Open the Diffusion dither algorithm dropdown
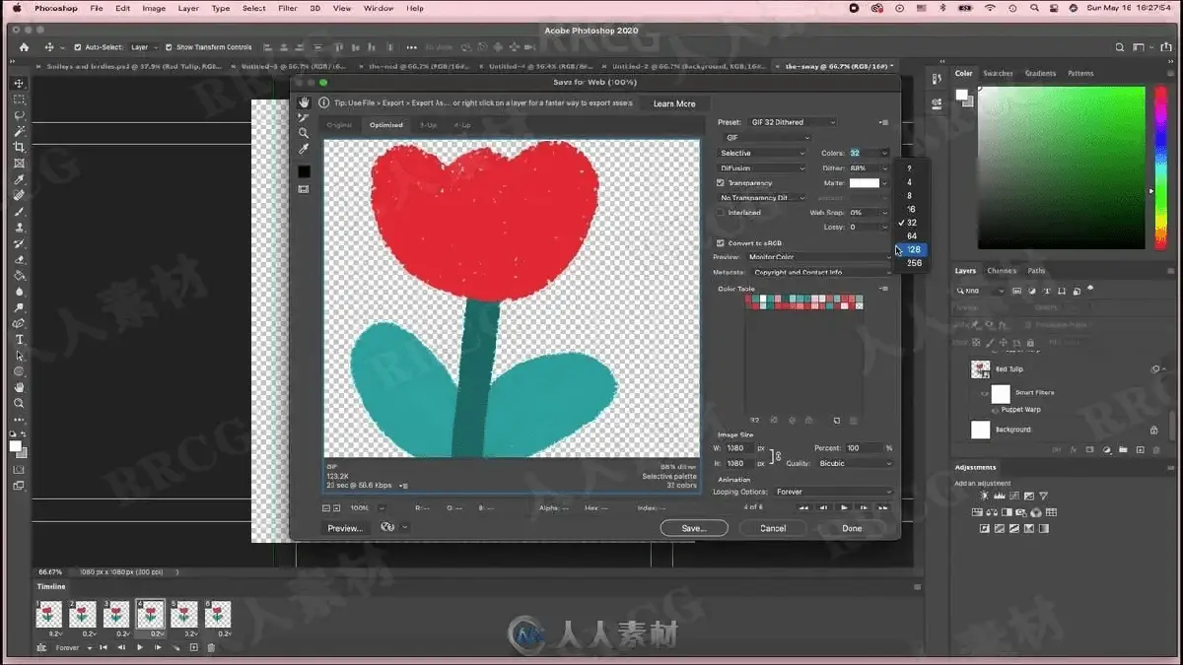 (x=764, y=168)
